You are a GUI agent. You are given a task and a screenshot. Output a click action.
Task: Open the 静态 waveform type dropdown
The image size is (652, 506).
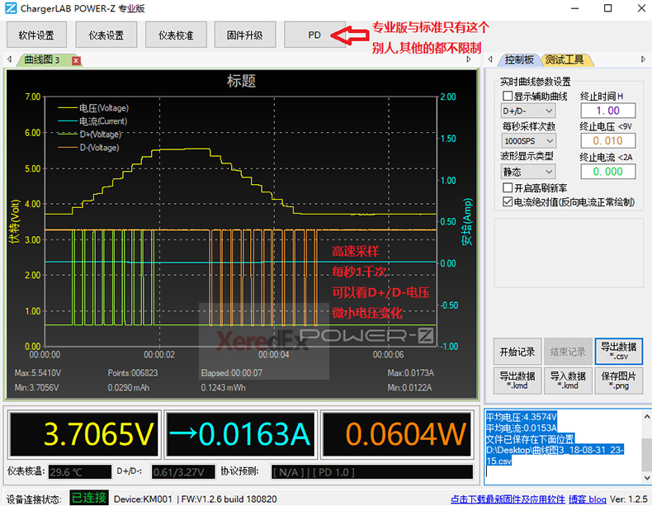click(x=528, y=172)
